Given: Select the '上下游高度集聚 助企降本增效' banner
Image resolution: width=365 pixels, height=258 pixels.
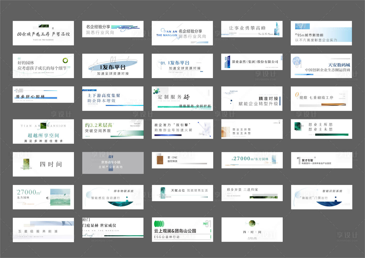Looking at the screenshot, I should [113, 99].
